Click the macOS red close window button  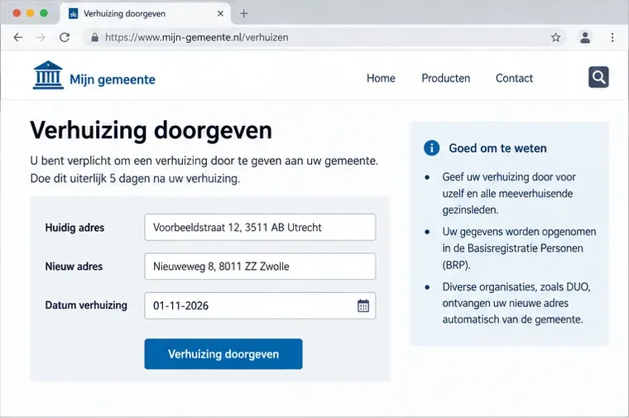[x=17, y=13]
